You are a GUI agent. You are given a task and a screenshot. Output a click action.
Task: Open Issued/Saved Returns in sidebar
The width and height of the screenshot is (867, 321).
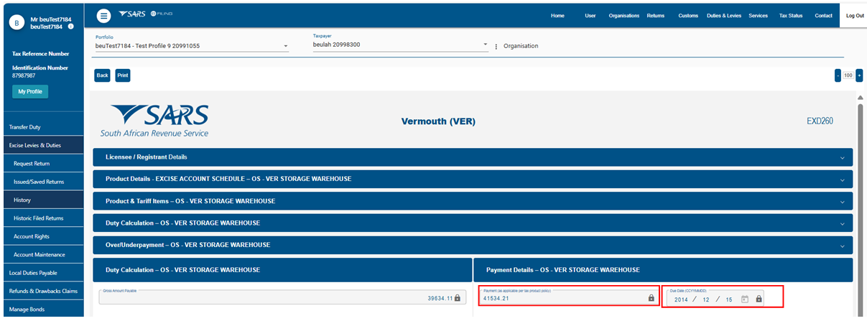[x=42, y=182]
